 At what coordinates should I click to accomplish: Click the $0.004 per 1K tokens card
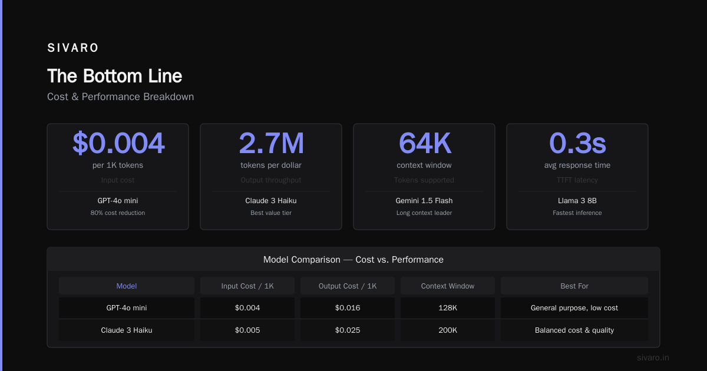(x=118, y=177)
